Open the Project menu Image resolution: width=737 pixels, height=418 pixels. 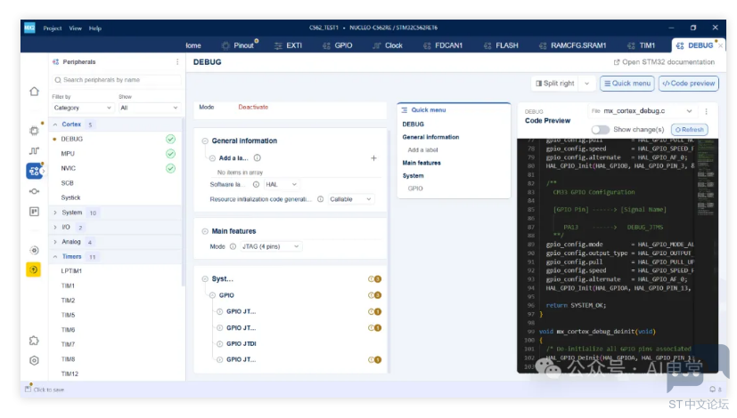[x=53, y=28]
